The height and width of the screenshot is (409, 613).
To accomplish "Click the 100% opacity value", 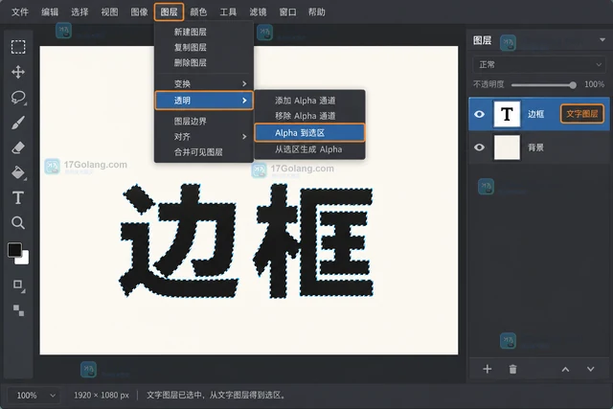I will 594,84.
